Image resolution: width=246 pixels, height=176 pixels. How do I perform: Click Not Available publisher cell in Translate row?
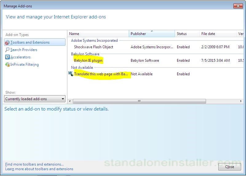pos(141,74)
